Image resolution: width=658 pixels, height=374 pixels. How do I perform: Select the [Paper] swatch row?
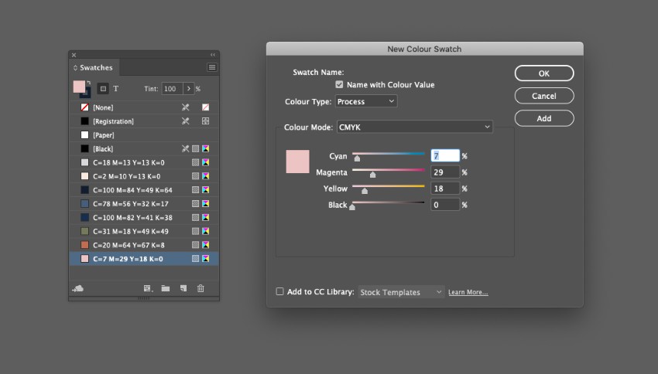144,135
